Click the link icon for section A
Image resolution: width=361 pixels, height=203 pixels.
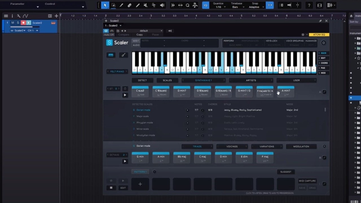(324, 92)
